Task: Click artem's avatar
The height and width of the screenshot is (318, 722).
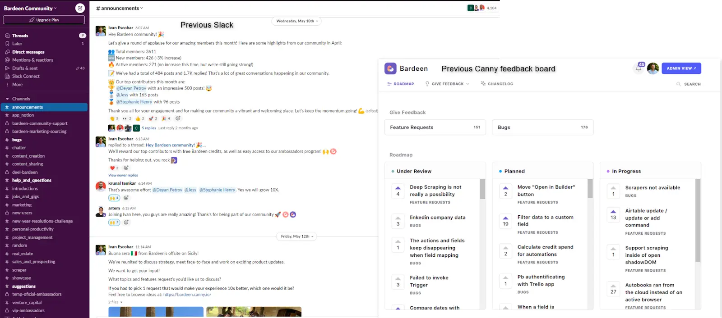Action: tap(101, 211)
